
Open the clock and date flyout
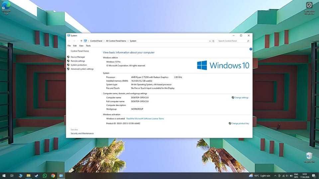305,176
